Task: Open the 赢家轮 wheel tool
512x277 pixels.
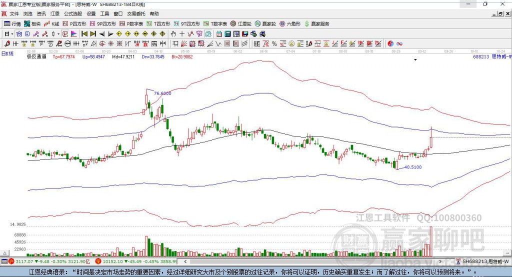Action: 265,24
